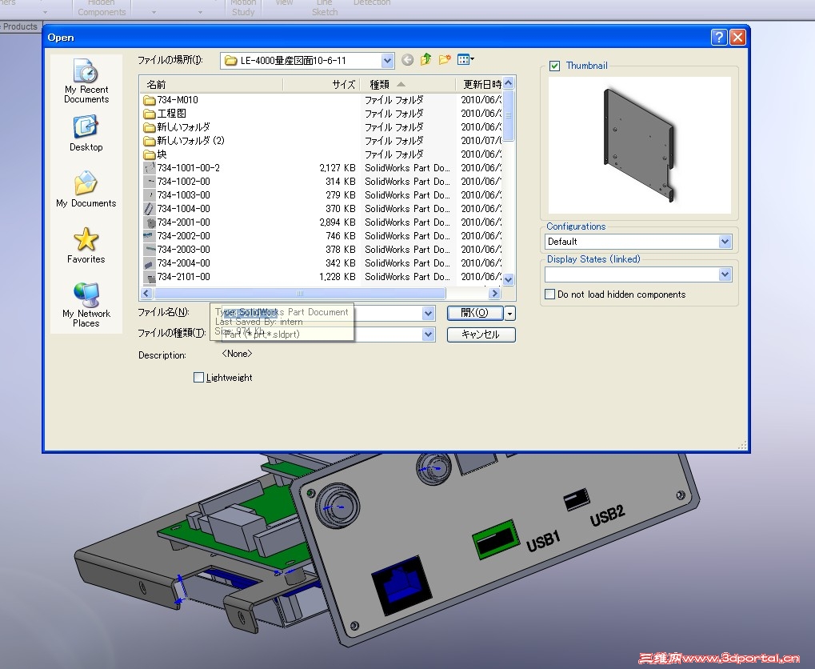Open Favorites in places bar
Image resolution: width=815 pixels, height=669 pixels.
pos(86,246)
